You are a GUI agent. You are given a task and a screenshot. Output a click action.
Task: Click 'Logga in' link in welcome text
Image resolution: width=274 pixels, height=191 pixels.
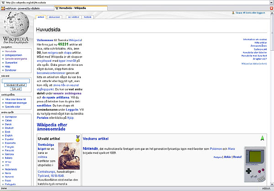click(x=72, y=110)
